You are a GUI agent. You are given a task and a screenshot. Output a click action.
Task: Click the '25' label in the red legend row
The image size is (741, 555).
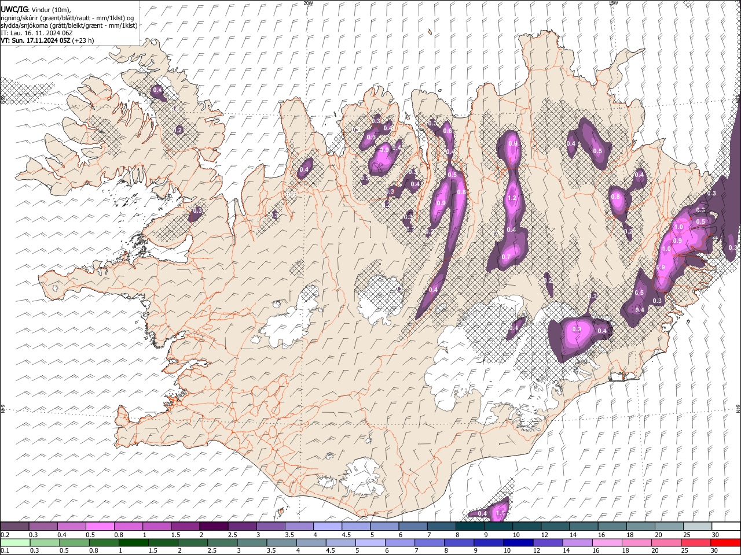point(686,550)
